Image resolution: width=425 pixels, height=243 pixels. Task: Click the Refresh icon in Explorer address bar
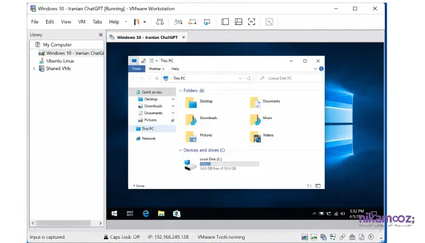249,78
